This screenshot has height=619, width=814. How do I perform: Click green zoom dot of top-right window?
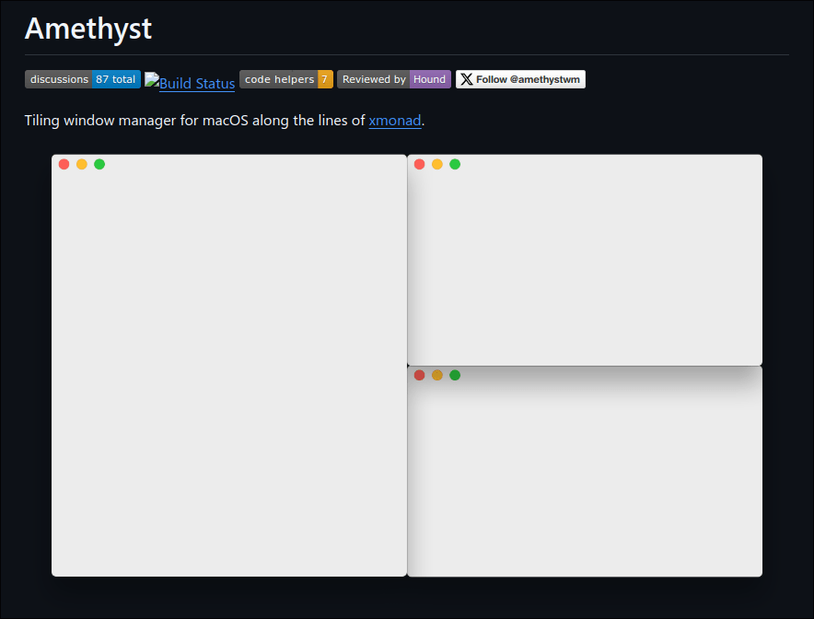click(x=455, y=164)
